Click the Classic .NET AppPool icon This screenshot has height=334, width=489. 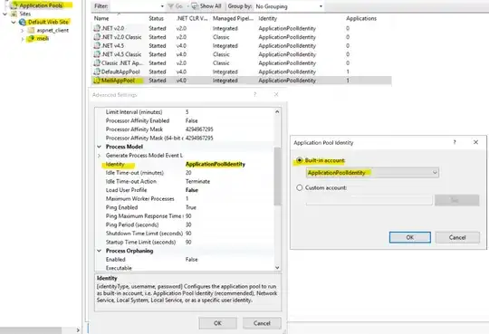(97, 63)
